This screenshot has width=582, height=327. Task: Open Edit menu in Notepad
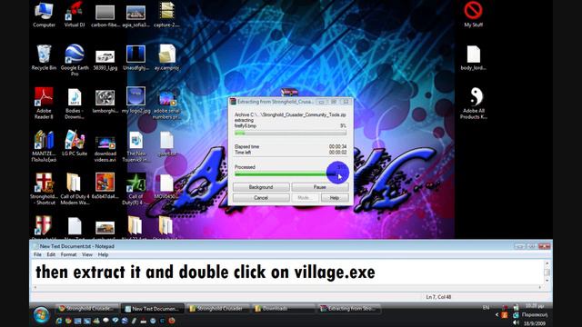[51, 254]
